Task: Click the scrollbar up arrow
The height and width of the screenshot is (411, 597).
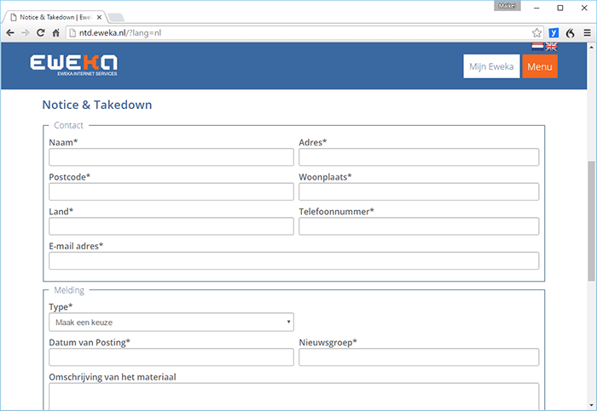Action: tap(591, 48)
